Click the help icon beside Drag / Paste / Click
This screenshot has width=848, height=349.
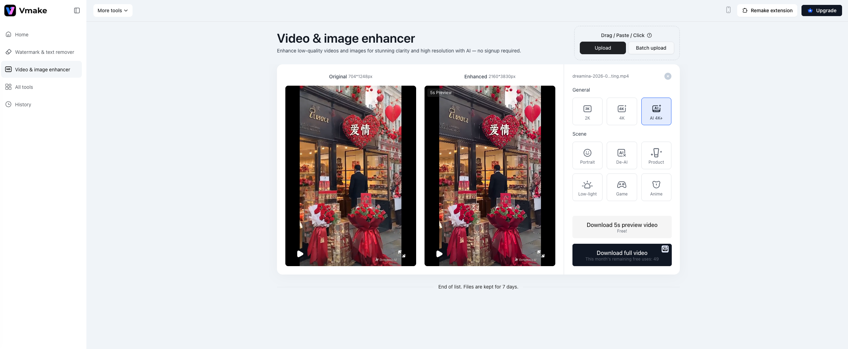pos(649,35)
